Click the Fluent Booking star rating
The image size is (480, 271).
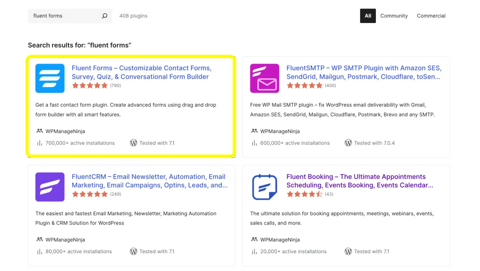[305, 194]
